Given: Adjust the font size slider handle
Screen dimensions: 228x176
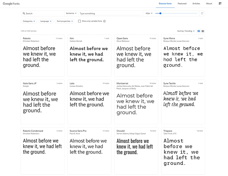Looking at the screenshot, I should [x=160, y=13].
